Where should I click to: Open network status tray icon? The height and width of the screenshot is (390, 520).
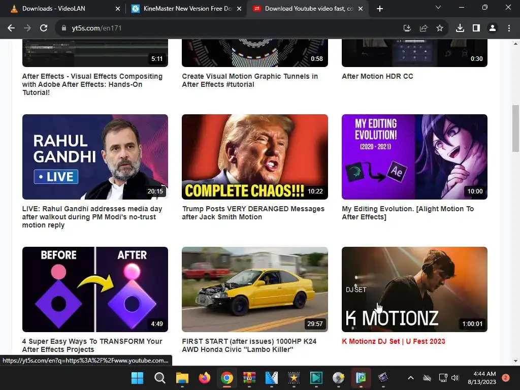coord(443,378)
